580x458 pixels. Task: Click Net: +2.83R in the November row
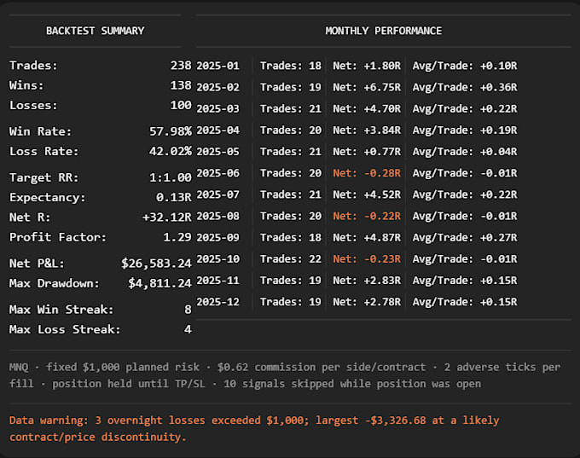367,281
